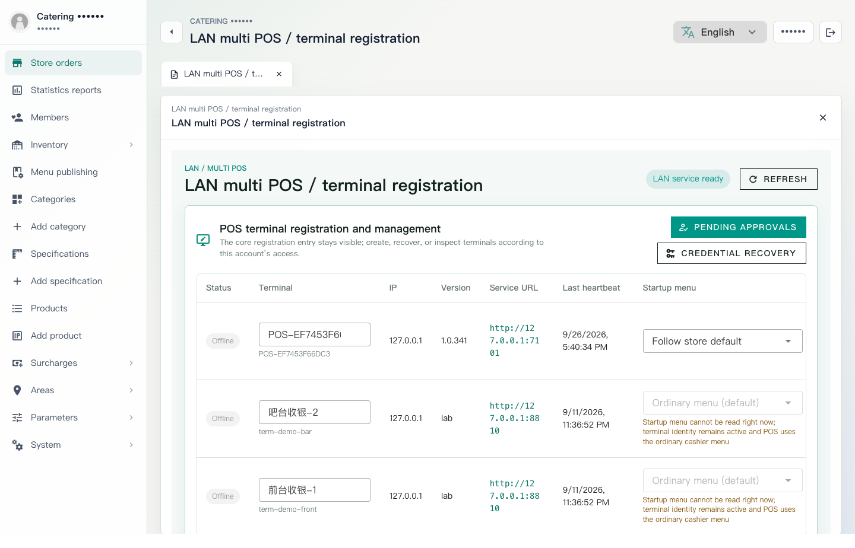The width and height of the screenshot is (855, 548).
Task: Open PENDING APPROVALS
Action: point(738,227)
